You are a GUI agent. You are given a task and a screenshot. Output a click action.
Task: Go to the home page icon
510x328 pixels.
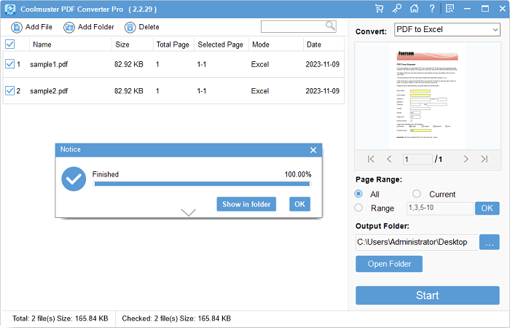pos(414,9)
